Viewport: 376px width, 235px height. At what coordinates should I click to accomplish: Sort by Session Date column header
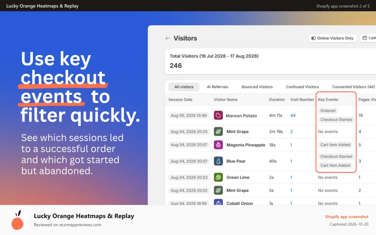pos(180,100)
